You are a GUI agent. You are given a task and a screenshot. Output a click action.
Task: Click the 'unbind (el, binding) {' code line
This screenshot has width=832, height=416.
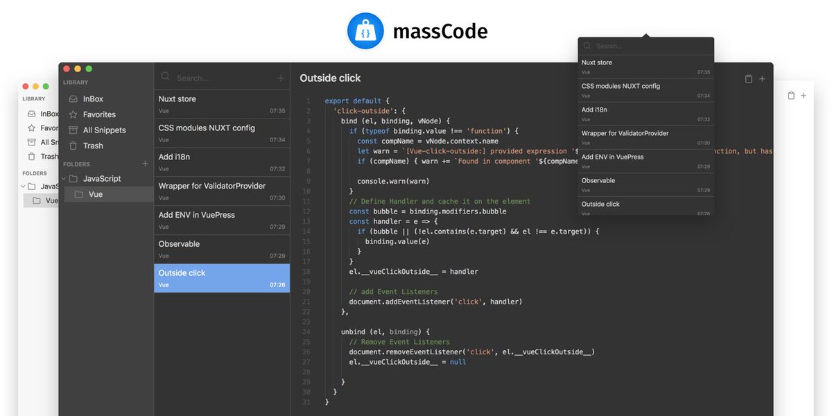tap(385, 332)
